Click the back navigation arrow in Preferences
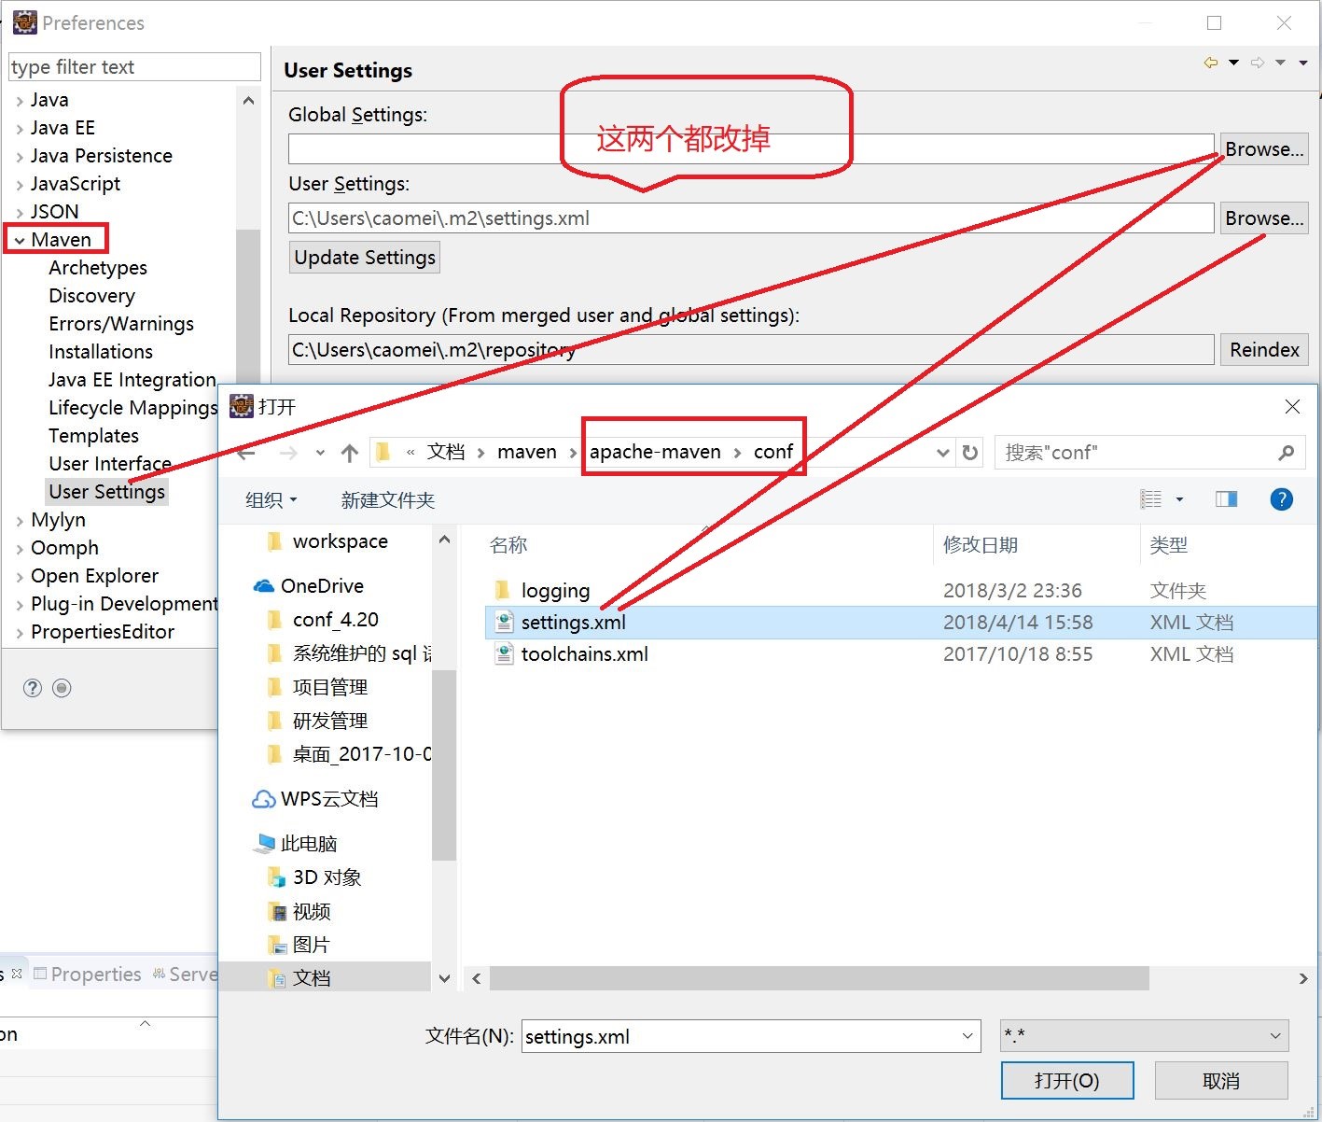Viewport: 1322px width, 1122px height. pyautogui.click(x=1210, y=63)
